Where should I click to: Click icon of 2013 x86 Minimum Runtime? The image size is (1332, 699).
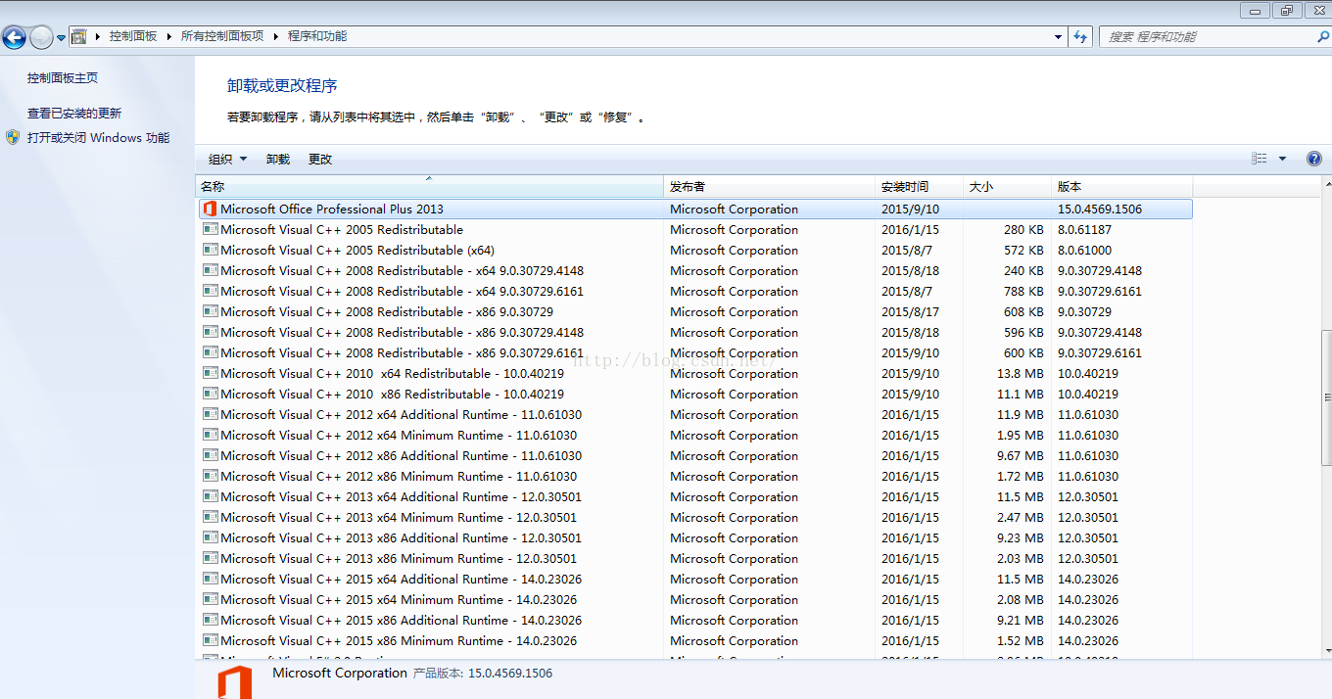pyautogui.click(x=210, y=558)
